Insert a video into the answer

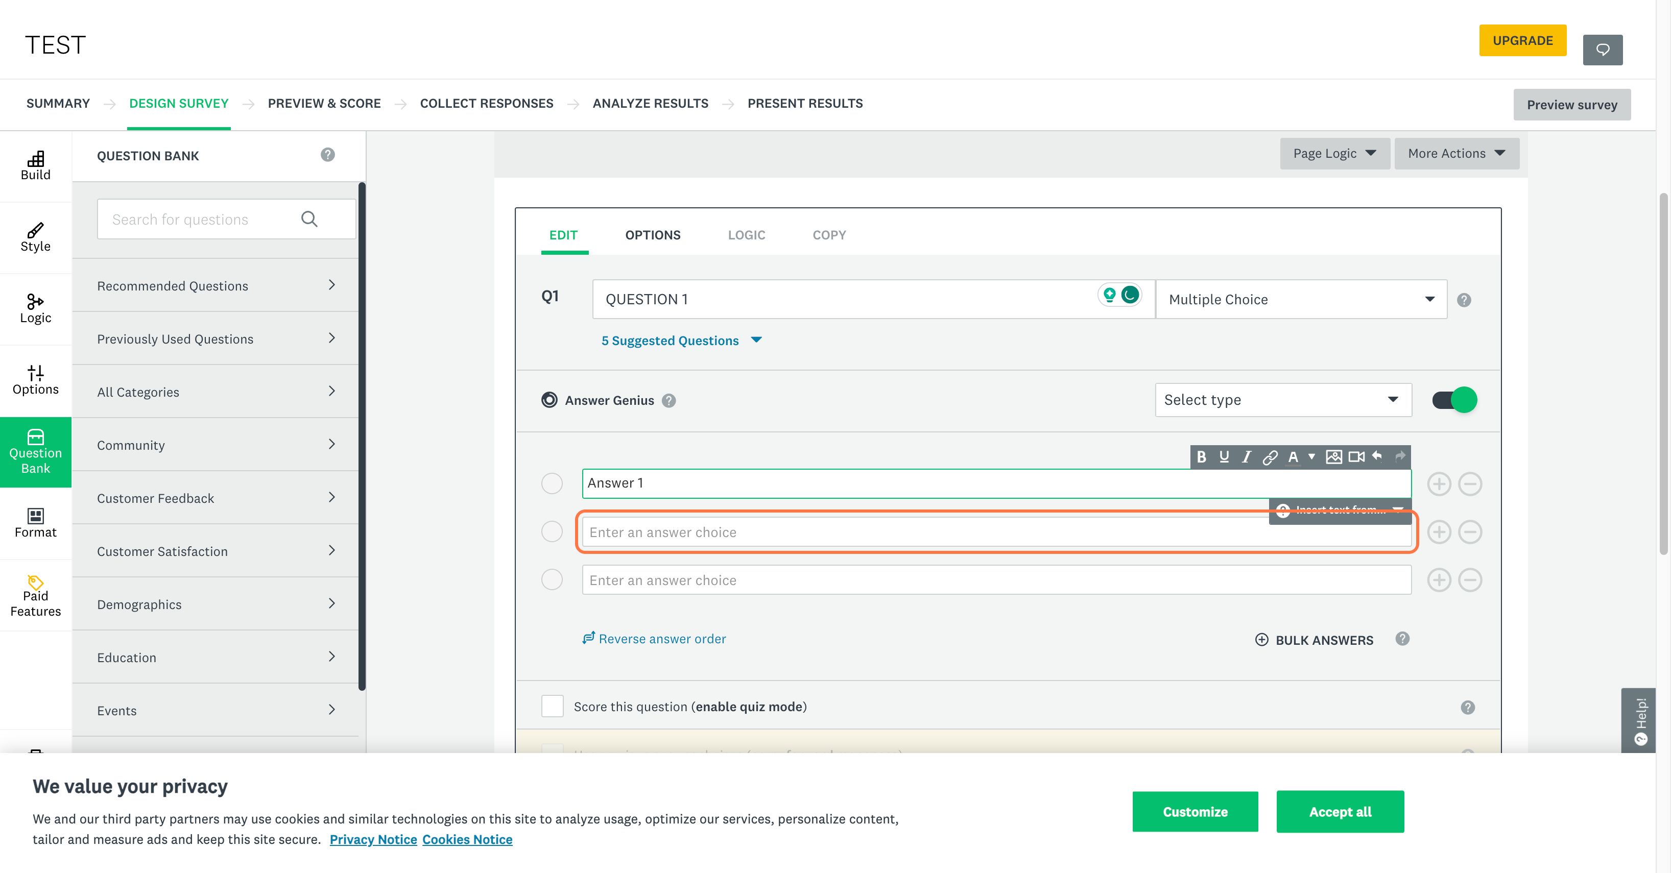(1356, 457)
